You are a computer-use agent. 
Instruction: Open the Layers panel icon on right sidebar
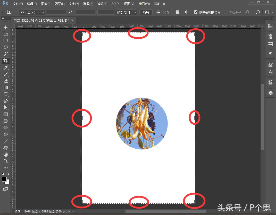tap(270, 93)
